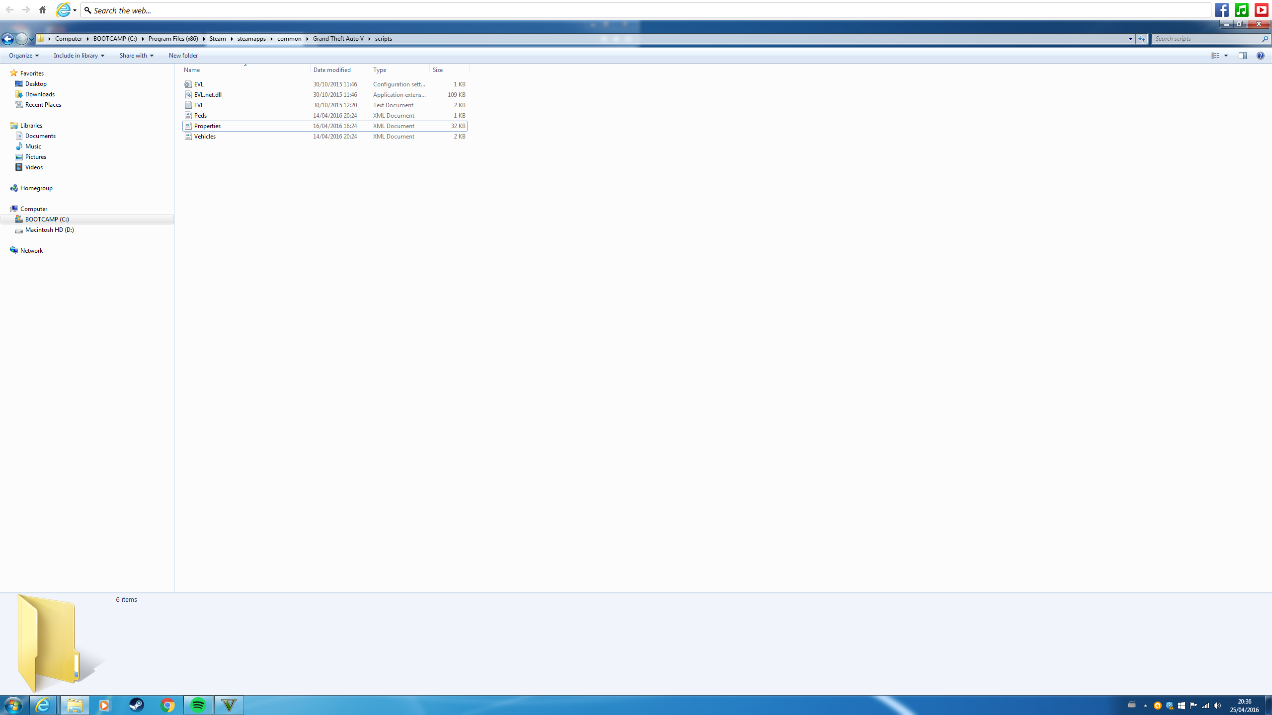Open Downloads in the Favorites sidebar
Screen dimensions: 1272x715
[40, 94]
